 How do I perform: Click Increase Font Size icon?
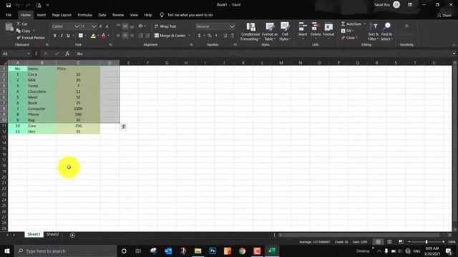[100, 26]
